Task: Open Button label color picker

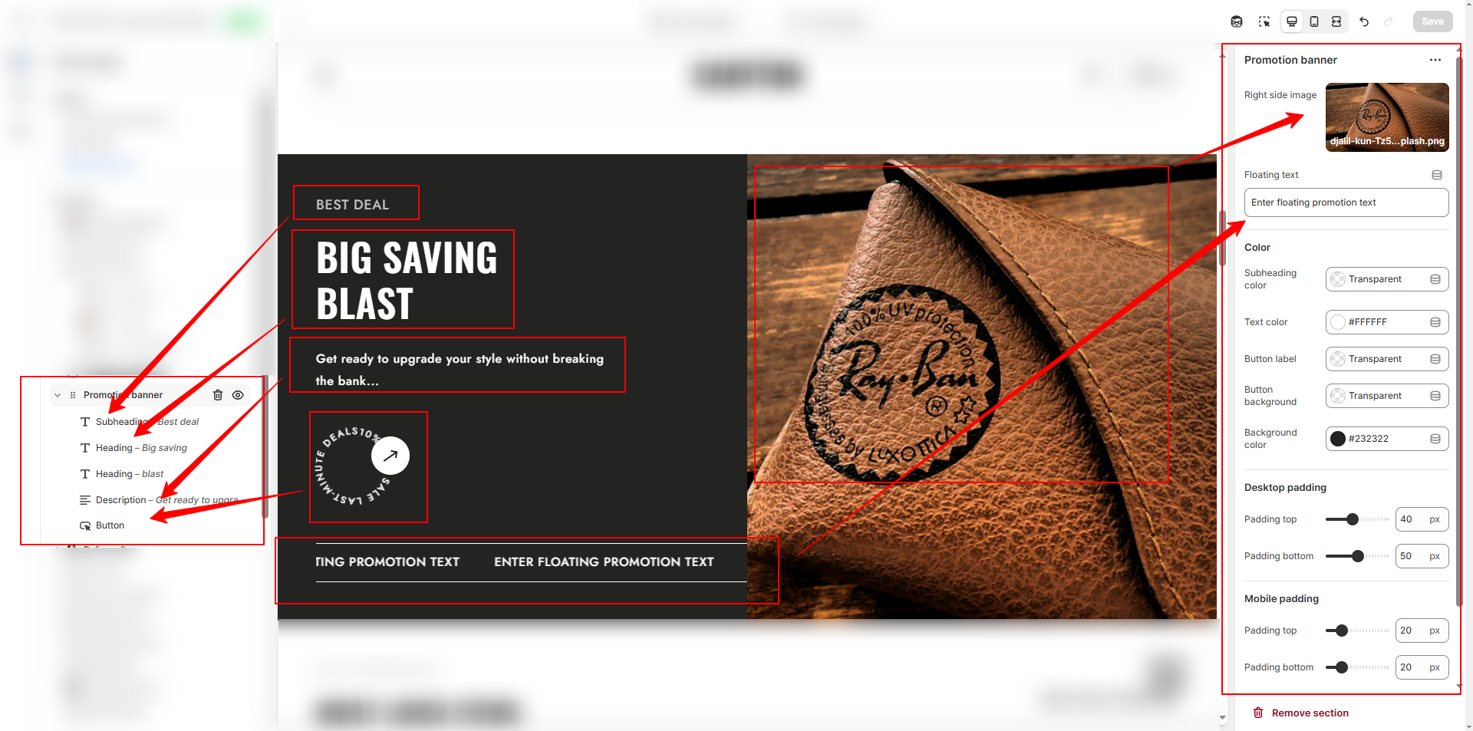Action: click(x=1387, y=359)
